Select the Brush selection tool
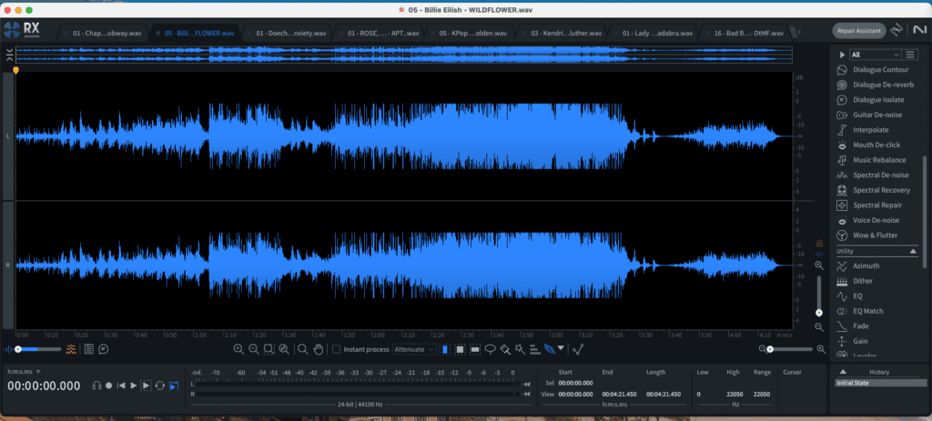The height and width of the screenshot is (421, 932). (x=505, y=349)
